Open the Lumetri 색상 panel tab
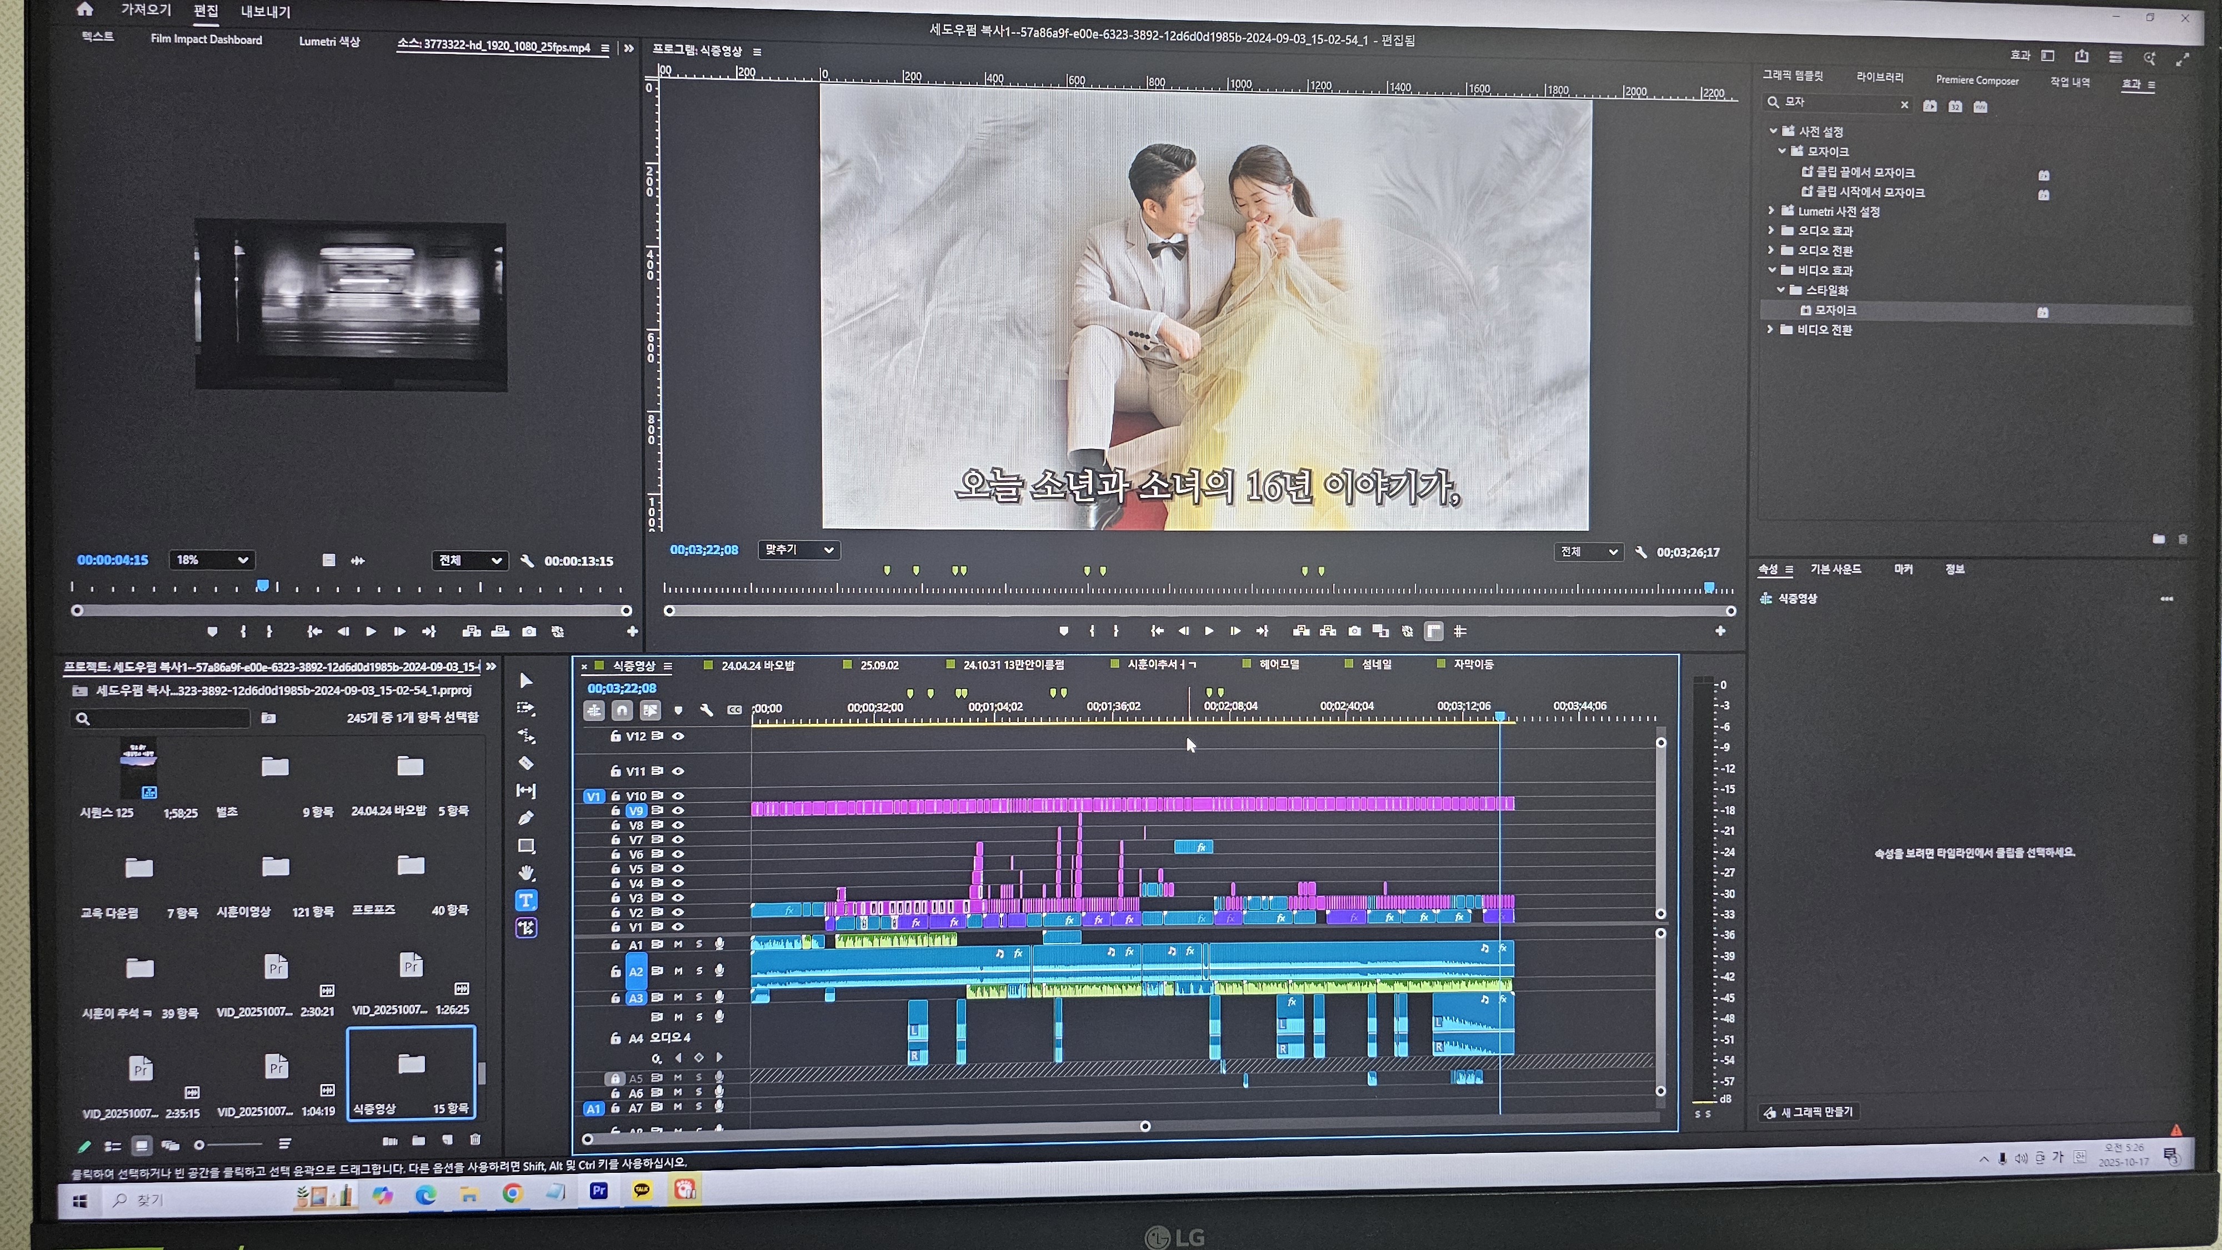Screen dimensions: 2222x1250 [329, 42]
